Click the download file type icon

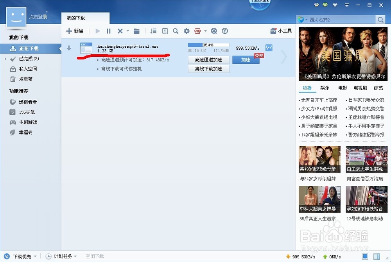point(86,48)
